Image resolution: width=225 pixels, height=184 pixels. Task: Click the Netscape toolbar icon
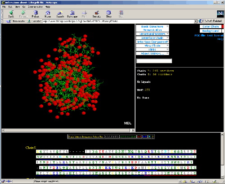[x=72, y=13]
